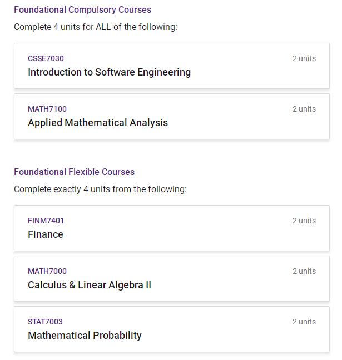
Task: Select the Applied Mathematical Analysis course title
Action: click(98, 123)
